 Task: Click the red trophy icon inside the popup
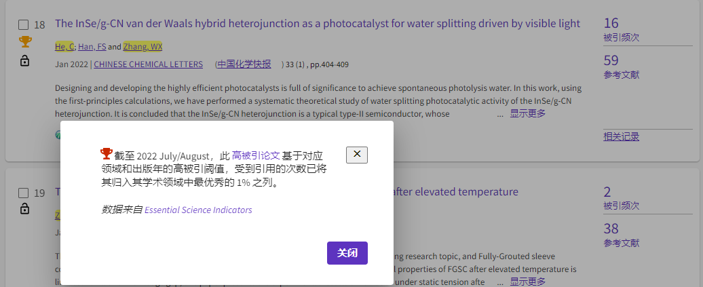coord(106,154)
